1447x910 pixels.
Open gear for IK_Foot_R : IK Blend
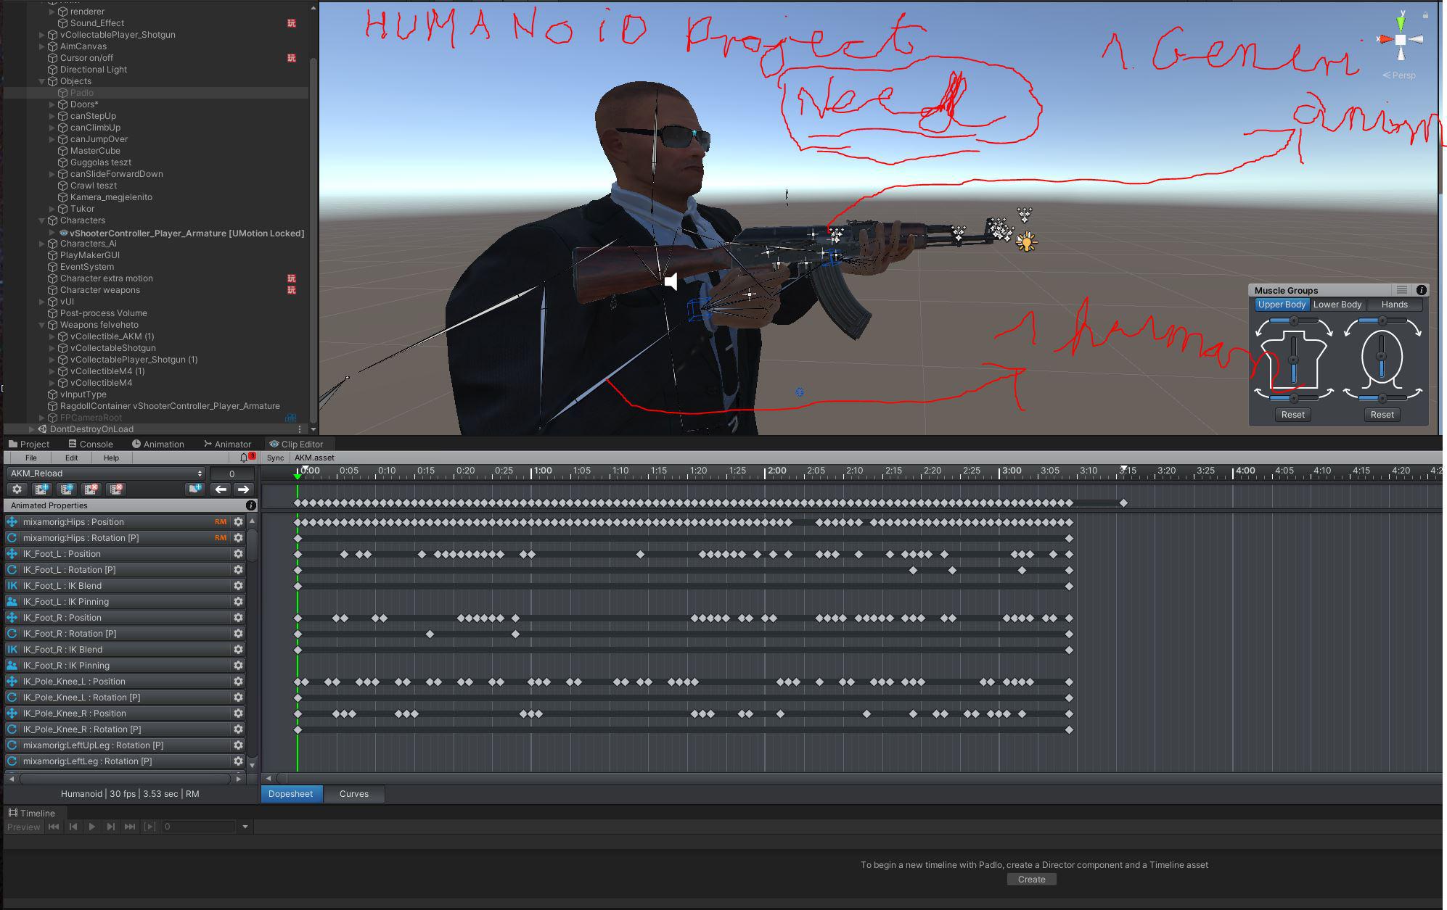pyautogui.click(x=238, y=650)
